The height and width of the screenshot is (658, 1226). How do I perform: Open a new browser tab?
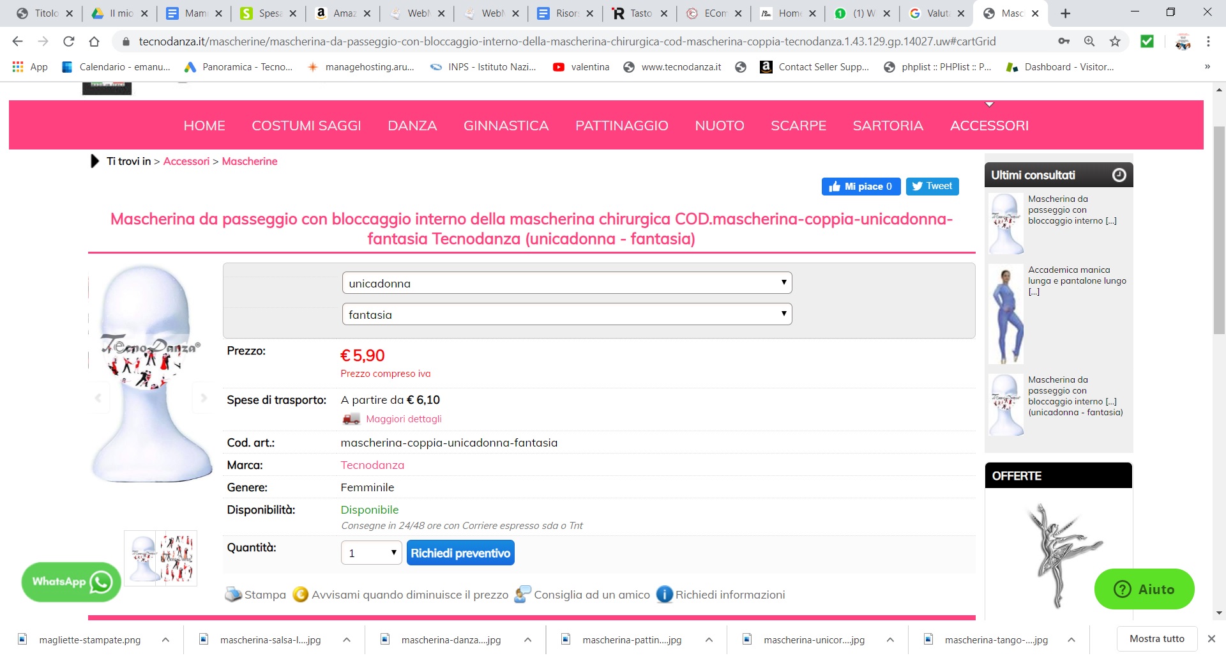(1065, 13)
